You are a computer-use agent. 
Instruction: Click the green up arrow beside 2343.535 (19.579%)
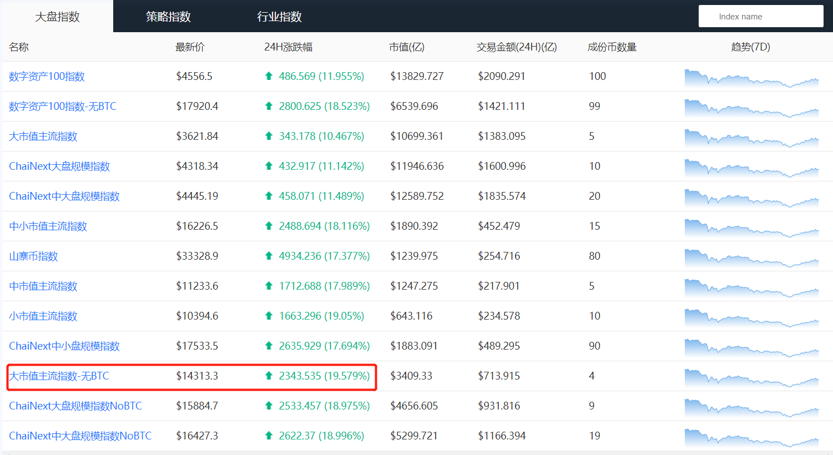(x=269, y=376)
